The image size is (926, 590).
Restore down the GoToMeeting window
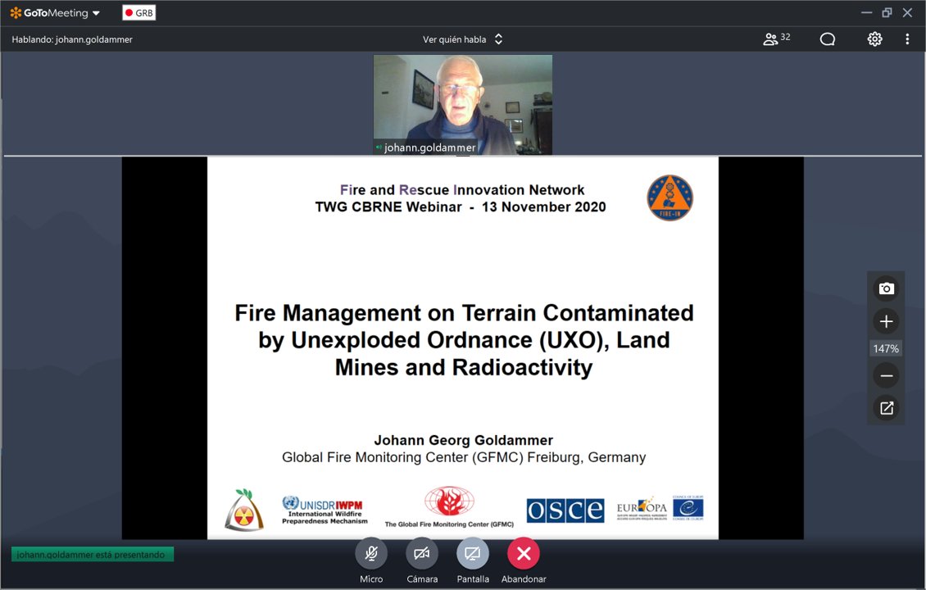click(887, 12)
